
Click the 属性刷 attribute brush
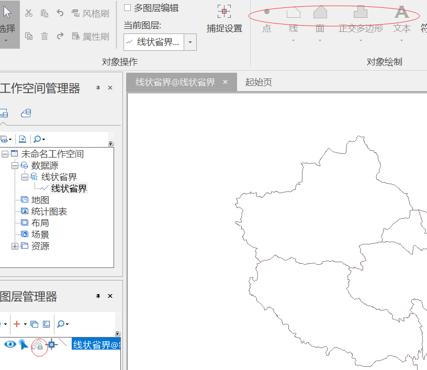pos(90,36)
